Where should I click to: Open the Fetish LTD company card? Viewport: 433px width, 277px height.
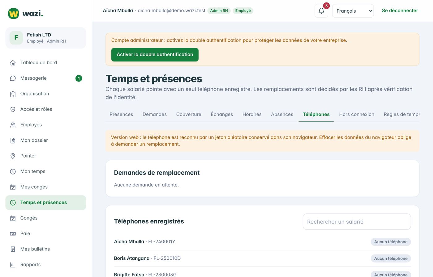[x=46, y=38]
